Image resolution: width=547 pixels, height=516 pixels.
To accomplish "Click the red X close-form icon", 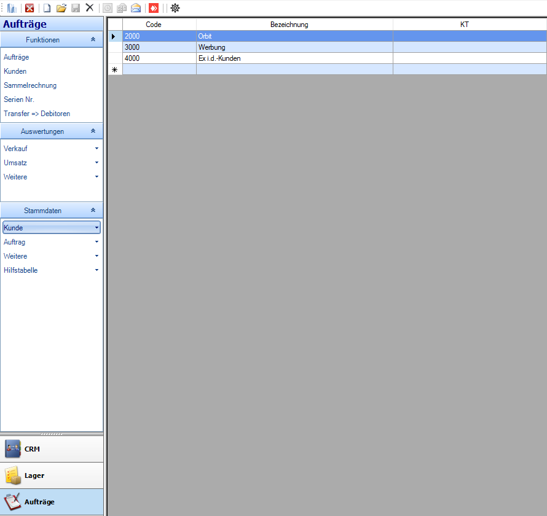I will click(x=30, y=7).
